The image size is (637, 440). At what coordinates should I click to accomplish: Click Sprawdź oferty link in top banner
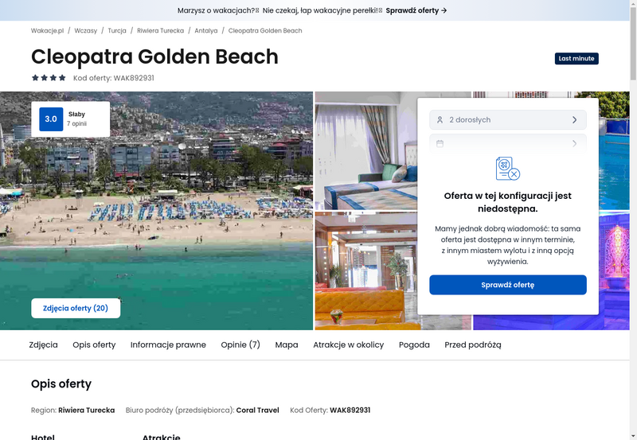pyautogui.click(x=416, y=10)
